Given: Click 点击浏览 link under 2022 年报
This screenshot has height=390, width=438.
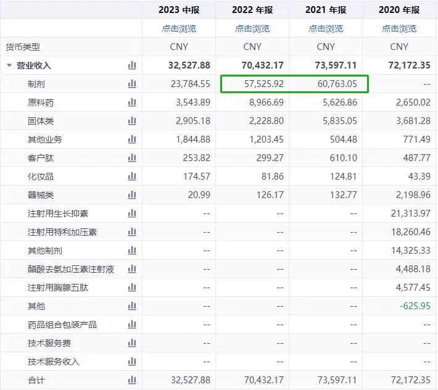Looking at the screenshot, I should [x=252, y=28].
